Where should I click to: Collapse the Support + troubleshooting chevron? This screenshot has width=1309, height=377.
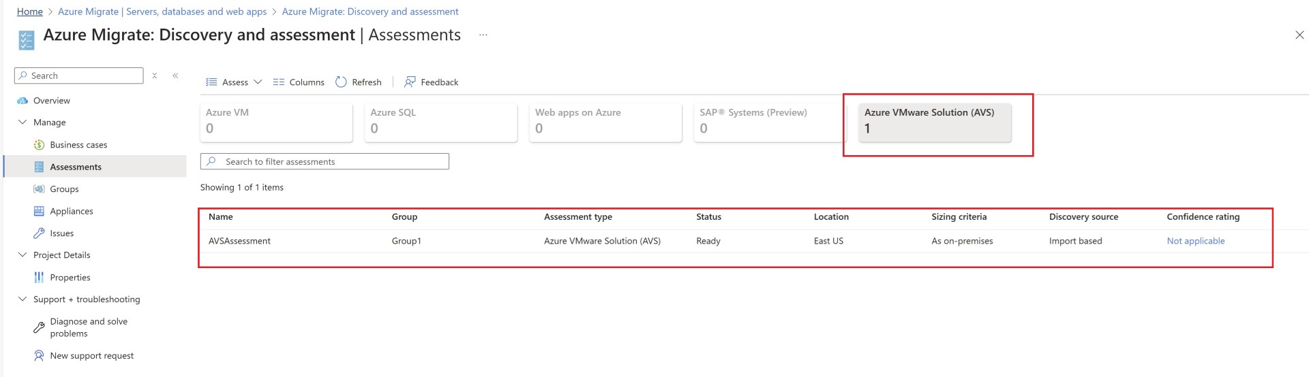(22, 299)
